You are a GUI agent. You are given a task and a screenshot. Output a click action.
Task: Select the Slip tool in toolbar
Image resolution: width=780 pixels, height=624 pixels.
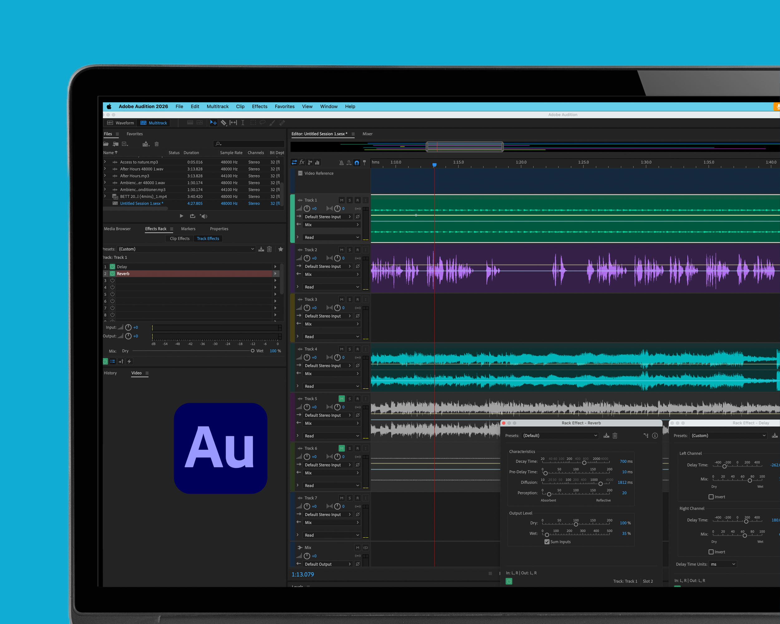pyautogui.click(x=233, y=123)
